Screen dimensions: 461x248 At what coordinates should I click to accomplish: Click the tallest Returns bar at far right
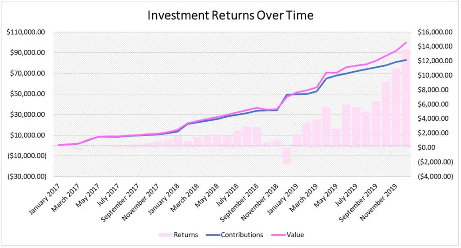(406, 98)
